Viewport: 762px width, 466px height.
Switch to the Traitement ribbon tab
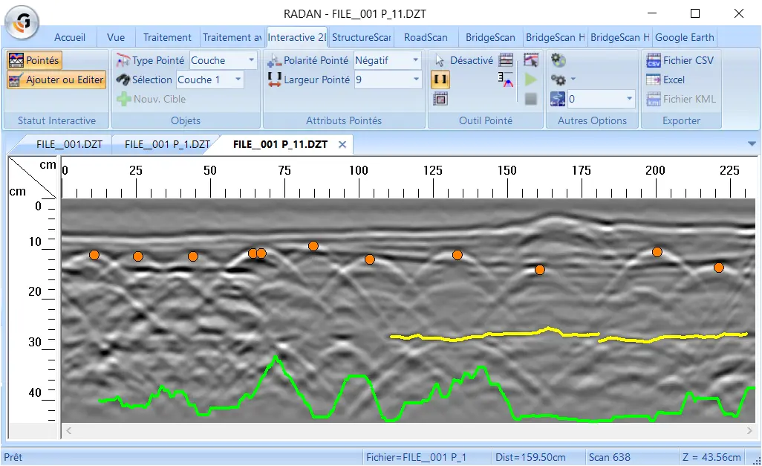[x=166, y=37]
